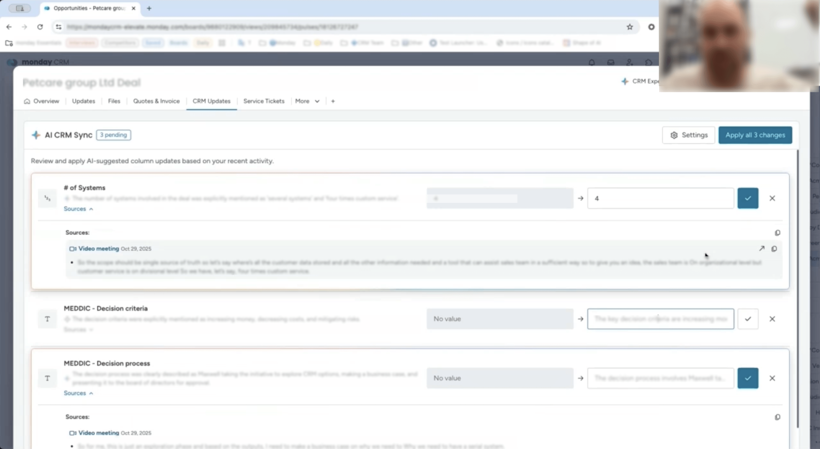Screen dimensions: 820x449
Task: Dismiss the # of Systems suggestion
Action: coord(772,198)
